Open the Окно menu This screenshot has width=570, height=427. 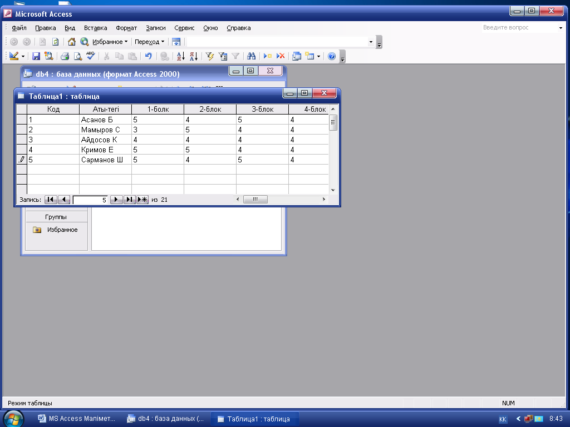coord(210,28)
